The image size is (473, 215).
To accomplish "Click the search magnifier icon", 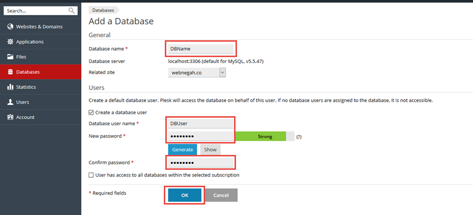I will click(x=71, y=10).
